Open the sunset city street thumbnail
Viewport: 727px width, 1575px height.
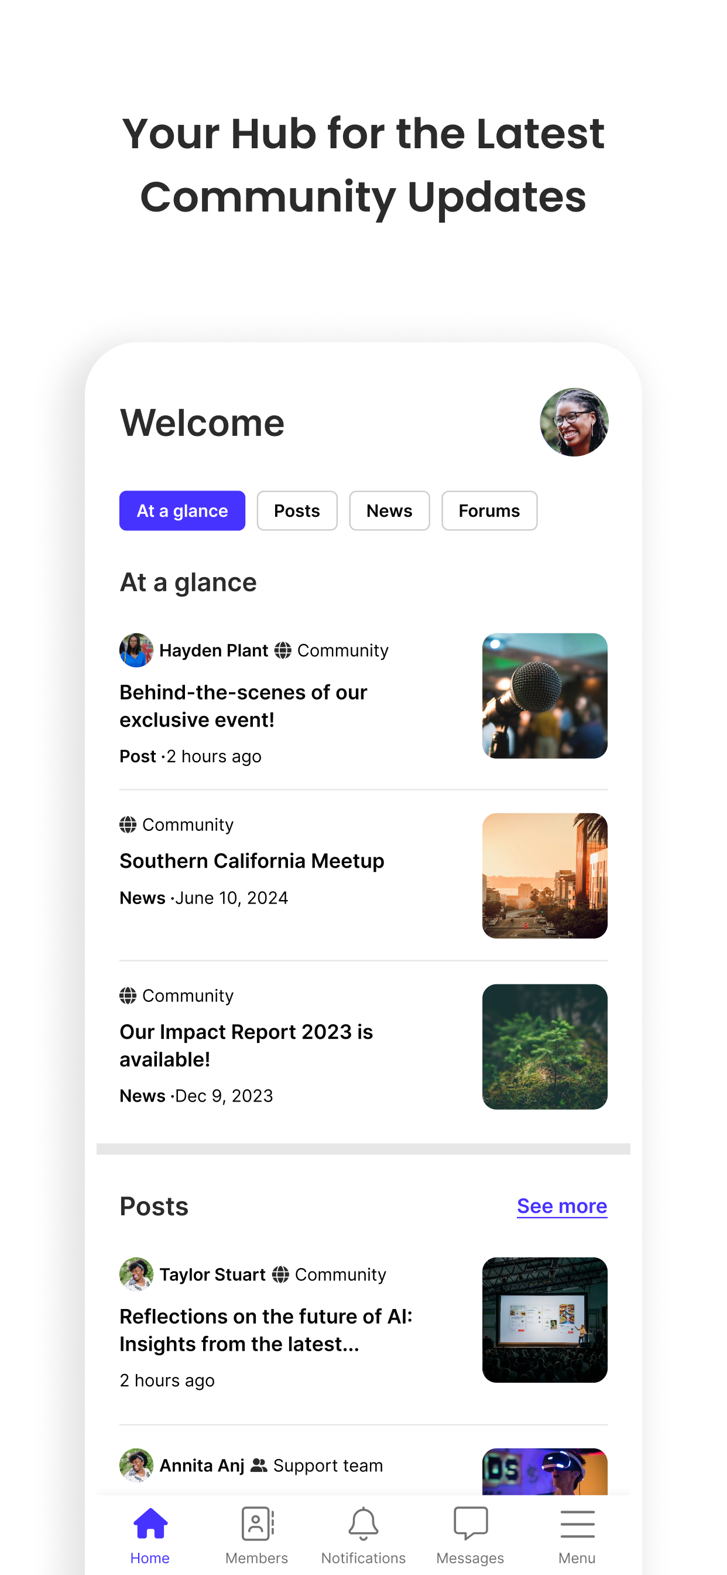pos(545,875)
